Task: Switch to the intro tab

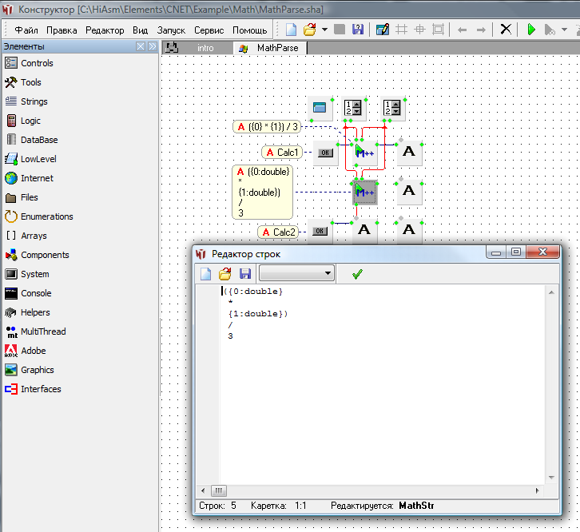Action: 205,48
